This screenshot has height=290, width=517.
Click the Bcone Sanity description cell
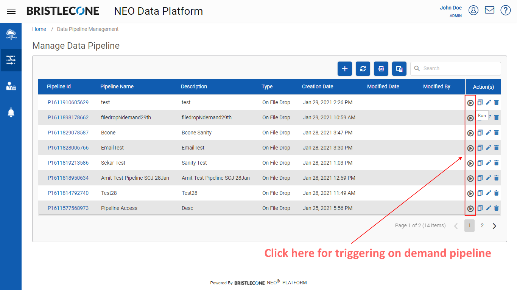click(x=196, y=133)
